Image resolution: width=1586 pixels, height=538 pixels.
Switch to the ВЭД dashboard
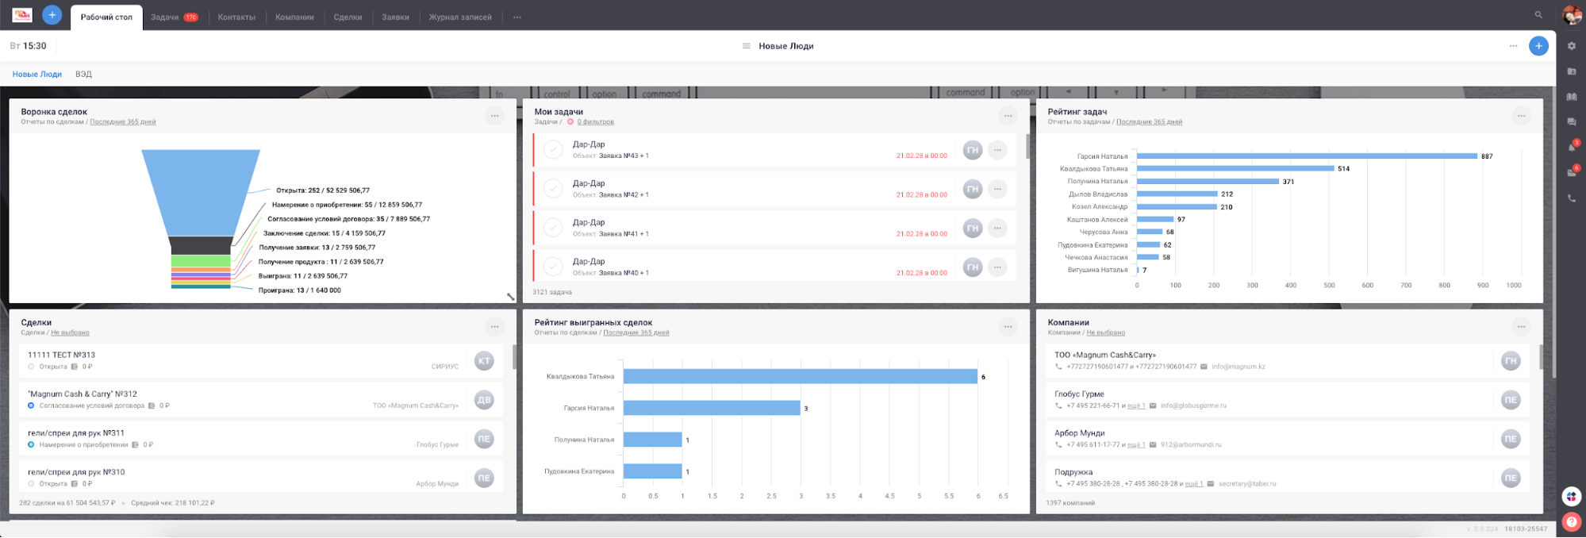coord(83,74)
